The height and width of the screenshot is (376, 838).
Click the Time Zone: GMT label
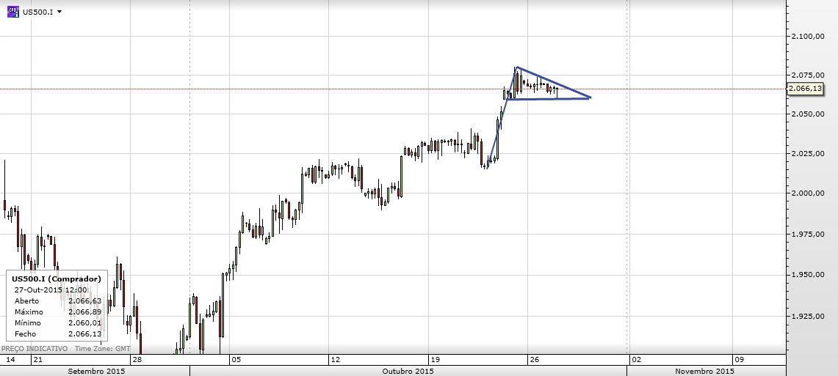[x=102, y=349]
